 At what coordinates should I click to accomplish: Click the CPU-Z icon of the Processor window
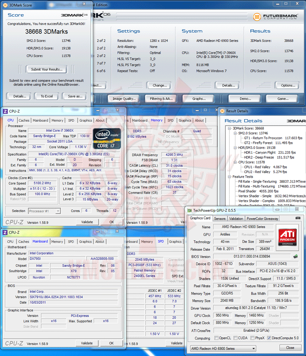5,111
